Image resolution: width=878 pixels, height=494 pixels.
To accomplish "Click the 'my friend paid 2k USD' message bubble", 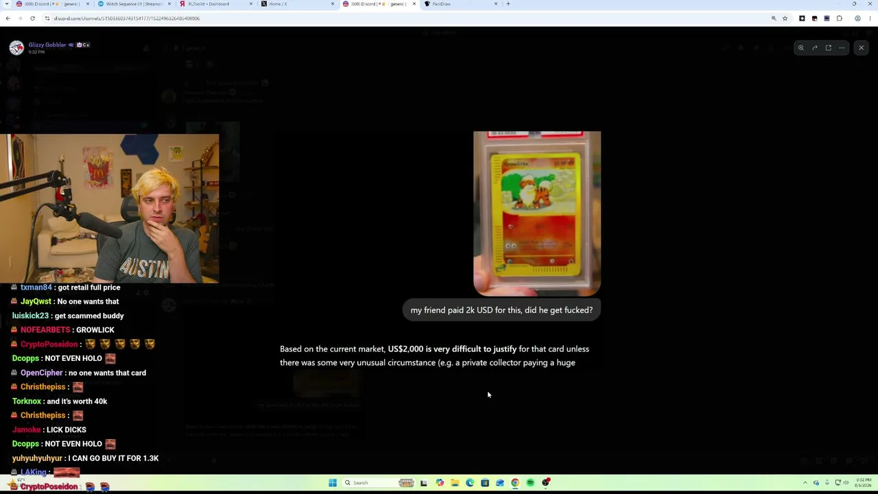I will tap(501, 310).
